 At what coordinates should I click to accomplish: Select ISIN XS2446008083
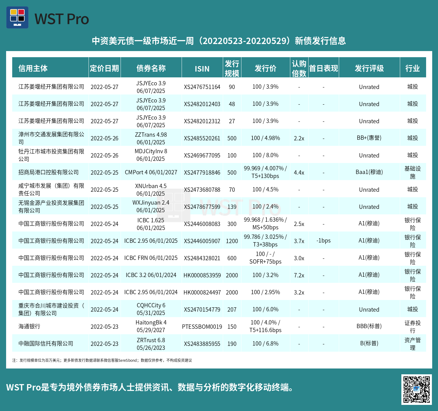tap(202, 224)
